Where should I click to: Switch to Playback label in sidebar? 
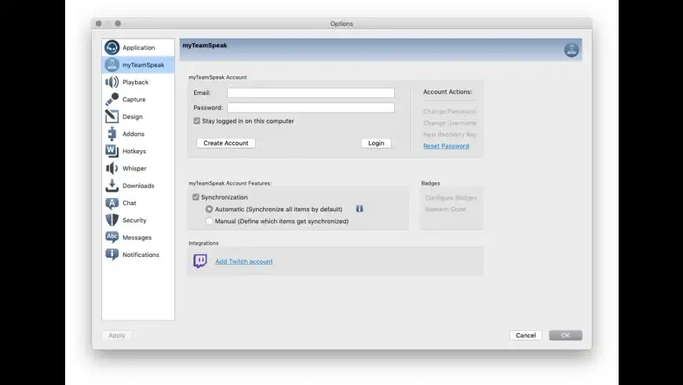coord(136,82)
